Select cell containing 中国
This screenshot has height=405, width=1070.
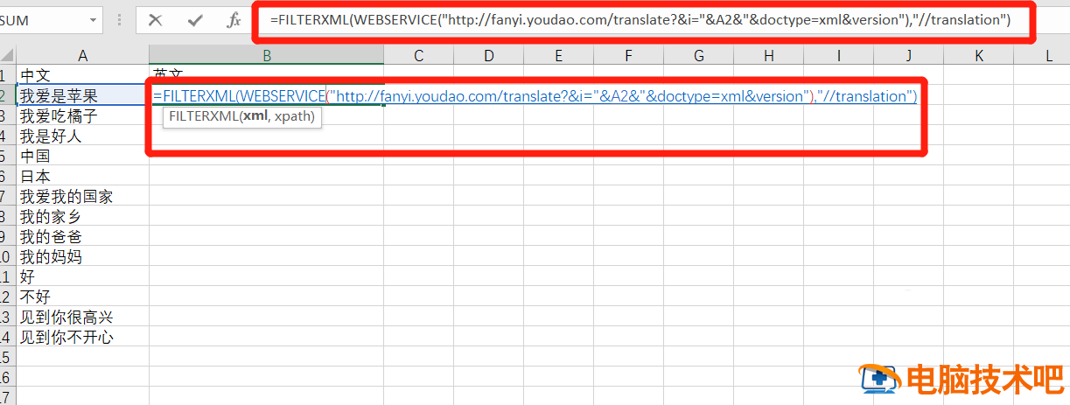coord(83,157)
